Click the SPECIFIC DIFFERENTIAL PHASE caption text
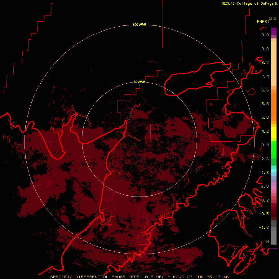The width and height of the screenshot is (279, 279). (x=88, y=277)
